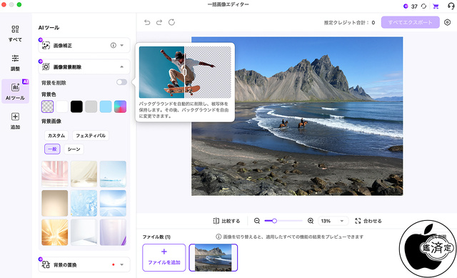Image resolution: width=457 pixels, height=278 pixels.
Task: Expand the 背景の置換 dropdown arrow
Action: pyautogui.click(x=122, y=264)
